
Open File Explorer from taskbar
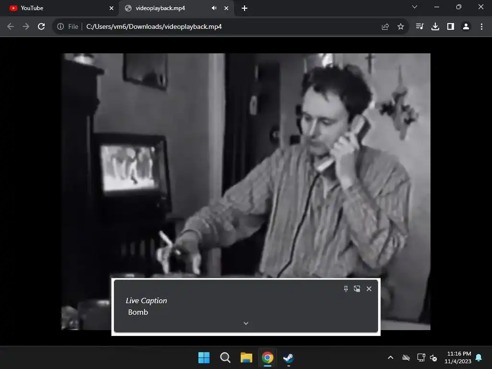(246, 357)
